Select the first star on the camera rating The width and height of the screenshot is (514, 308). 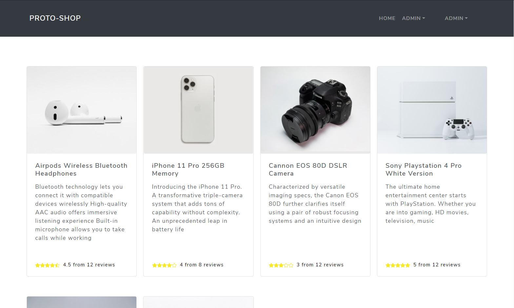(271, 265)
